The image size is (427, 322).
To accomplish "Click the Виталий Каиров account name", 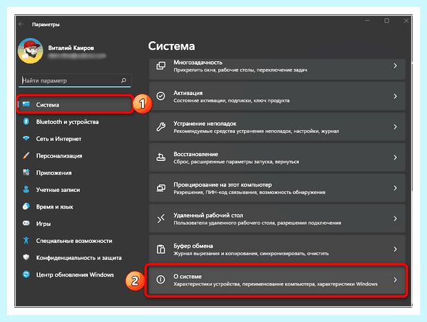I will click(x=71, y=48).
